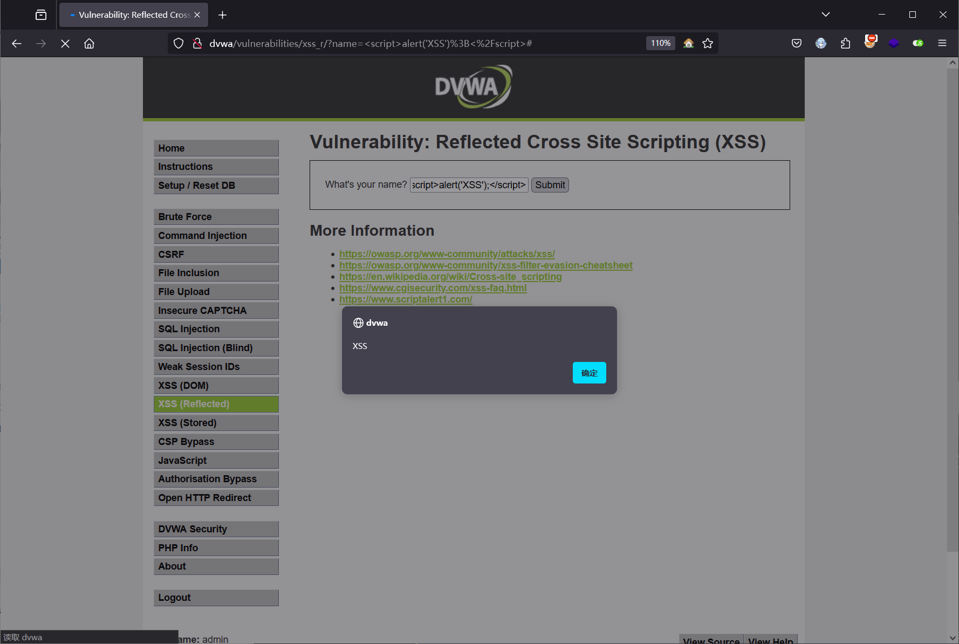Open the Brute Force page
The height and width of the screenshot is (644, 959).
216,217
